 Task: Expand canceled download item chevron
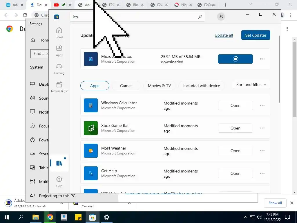[129, 203]
